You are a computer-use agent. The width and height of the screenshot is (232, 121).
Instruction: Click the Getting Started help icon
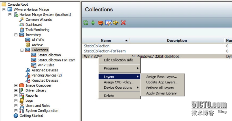coord(16,116)
